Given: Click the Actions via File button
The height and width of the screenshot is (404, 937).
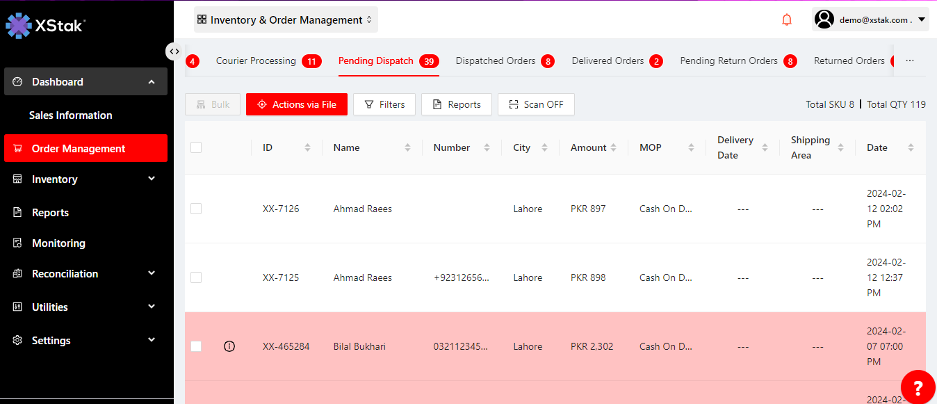Looking at the screenshot, I should pos(297,104).
